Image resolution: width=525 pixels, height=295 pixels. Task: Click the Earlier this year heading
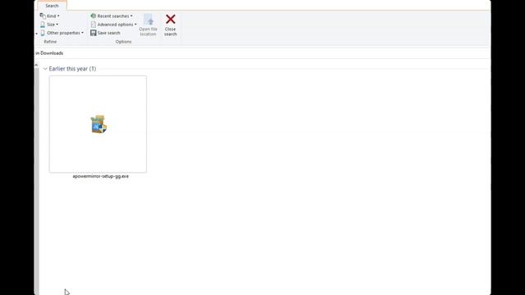72,69
